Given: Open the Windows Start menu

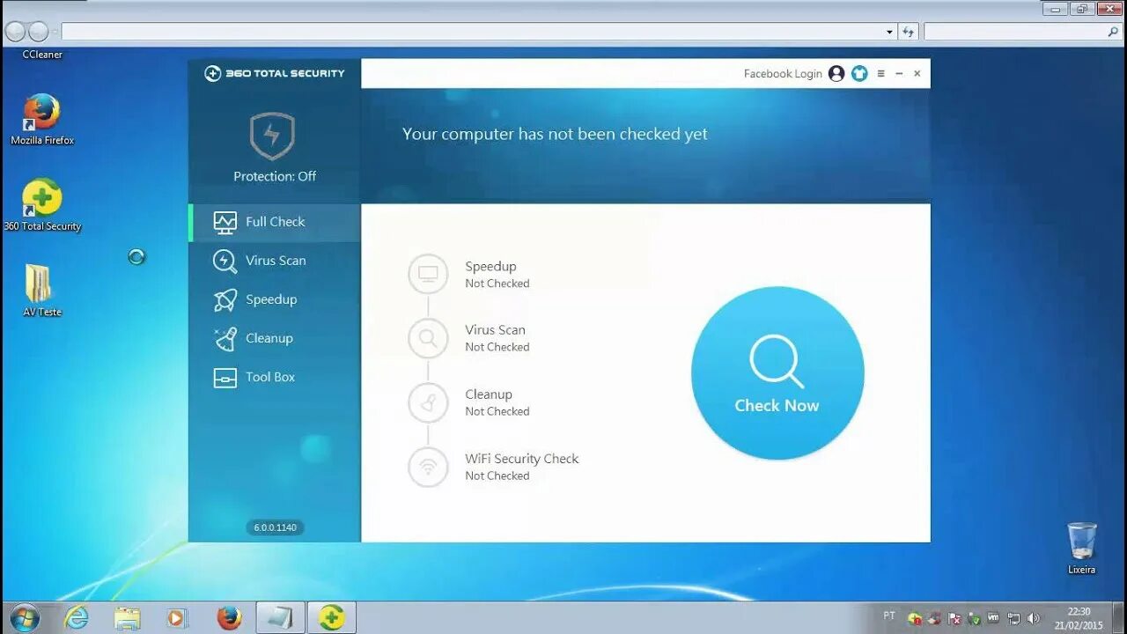Looking at the screenshot, I should tap(25, 618).
